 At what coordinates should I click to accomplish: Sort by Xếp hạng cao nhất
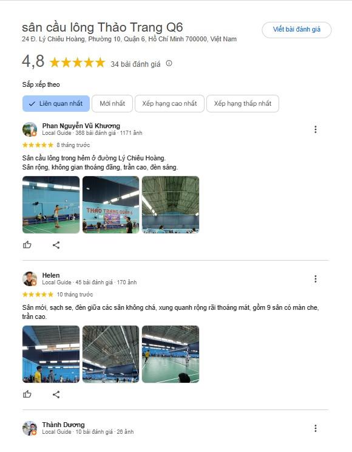point(169,103)
